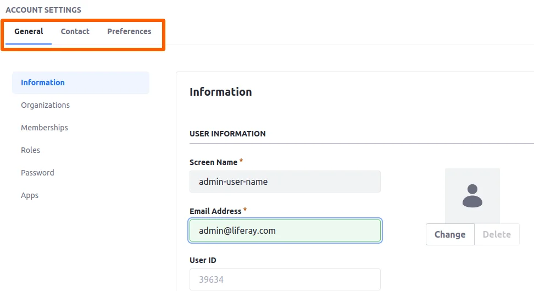Click the user avatar placeholder icon
This screenshot has height=291, width=534.
pos(472,195)
